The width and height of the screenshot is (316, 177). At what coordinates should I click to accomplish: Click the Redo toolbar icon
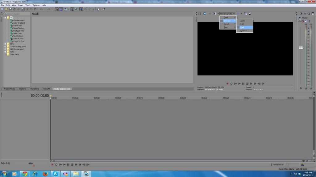click(x=48, y=9)
